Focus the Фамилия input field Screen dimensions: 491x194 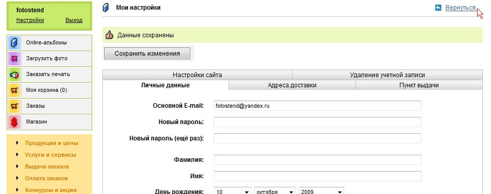[x=318, y=160]
